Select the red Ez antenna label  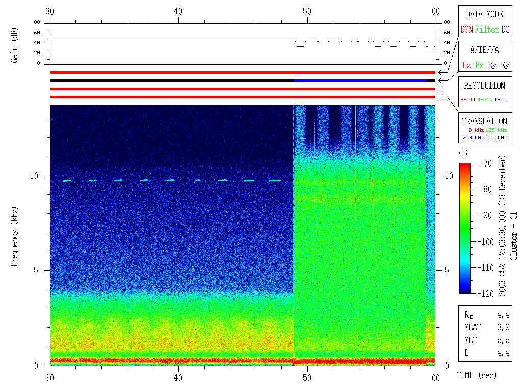[x=466, y=66]
